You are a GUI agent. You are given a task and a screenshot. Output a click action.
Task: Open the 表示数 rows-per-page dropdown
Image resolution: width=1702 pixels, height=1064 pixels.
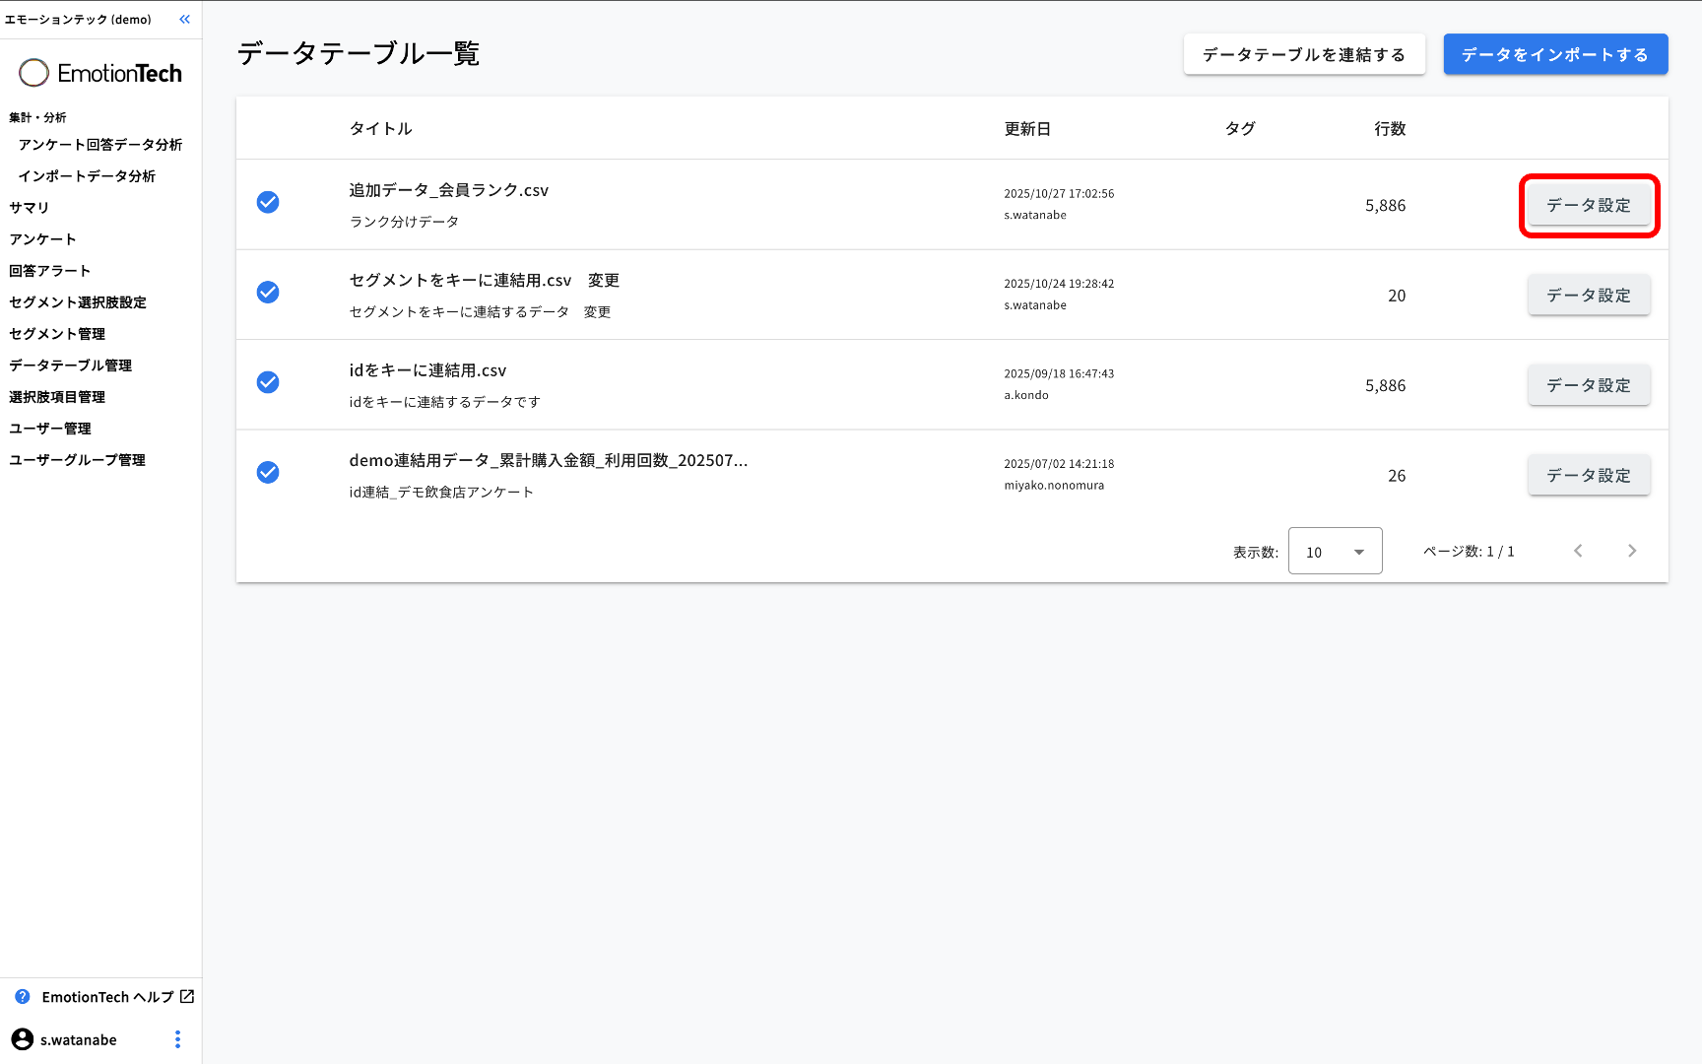click(x=1335, y=552)
